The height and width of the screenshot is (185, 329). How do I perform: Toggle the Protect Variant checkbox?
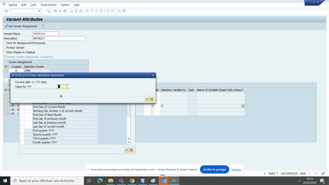pos(5,48)
